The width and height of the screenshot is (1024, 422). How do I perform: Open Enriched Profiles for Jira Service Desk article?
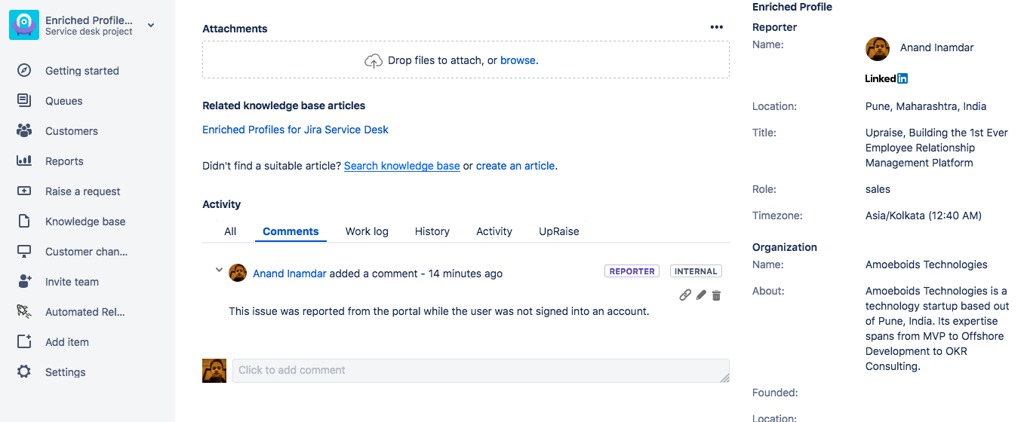pos(295,130)
